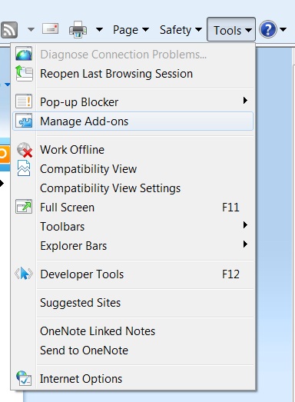Expand the Pop-up Blocker submenu arrow
The width and height of the screenshot is (295, 402).
pos(245,101)
